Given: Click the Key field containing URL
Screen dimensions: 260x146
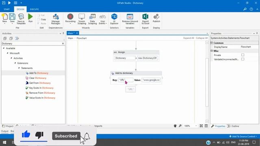Looking at the screenshot, I should coord(126,80).
